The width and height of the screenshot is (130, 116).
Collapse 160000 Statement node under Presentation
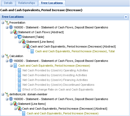coord(7,28)
